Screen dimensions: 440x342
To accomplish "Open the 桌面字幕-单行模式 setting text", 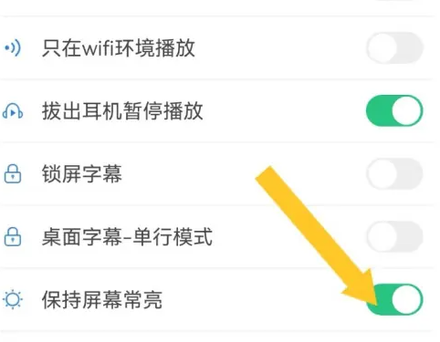I will 127,237.
